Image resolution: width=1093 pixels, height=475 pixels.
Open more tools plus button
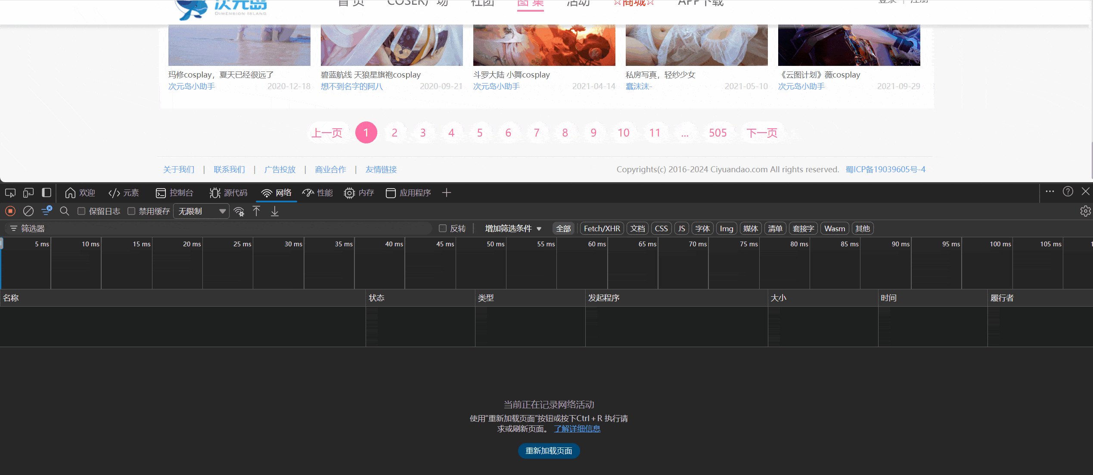447,192
